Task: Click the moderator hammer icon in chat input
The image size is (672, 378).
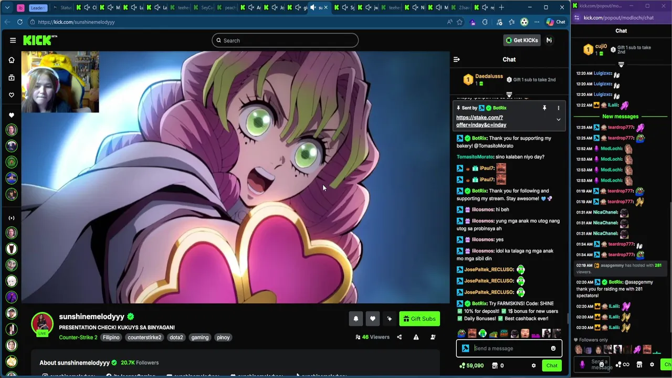Action: click(x=465, y=349)
